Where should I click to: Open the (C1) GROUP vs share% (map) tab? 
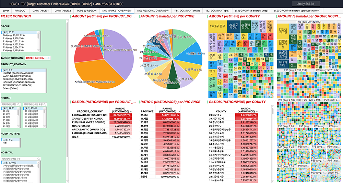click(251, 11)
